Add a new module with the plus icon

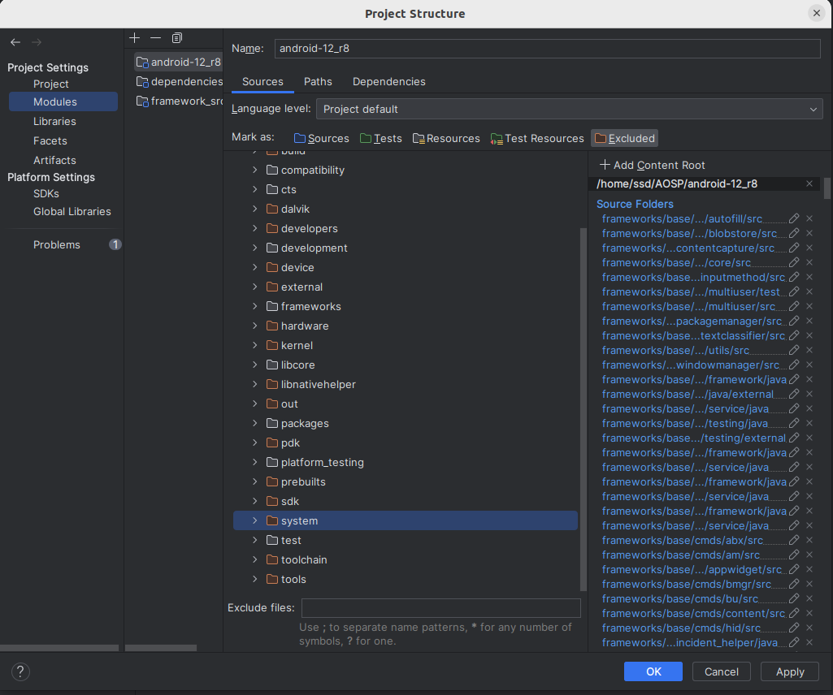134,37
